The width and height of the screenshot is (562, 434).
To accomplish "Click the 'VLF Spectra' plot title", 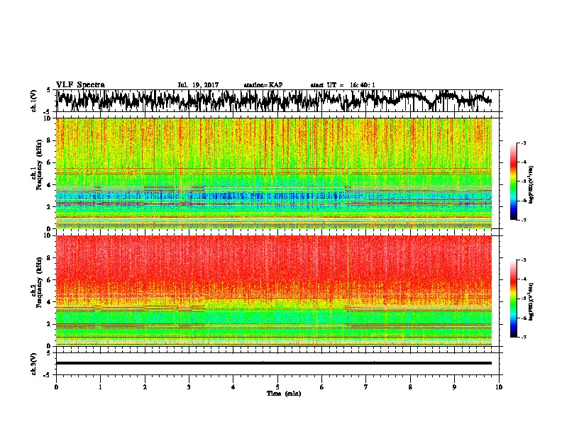I will point(80,85).
